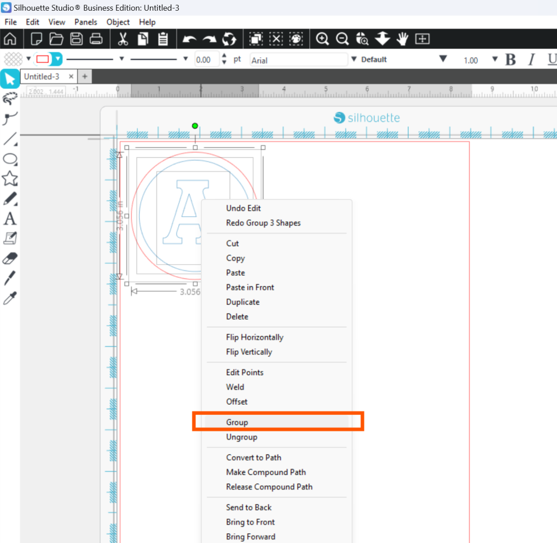557x543 pixels.
Task: Select the Line drawing tool
Action: [x=10, y=139]
